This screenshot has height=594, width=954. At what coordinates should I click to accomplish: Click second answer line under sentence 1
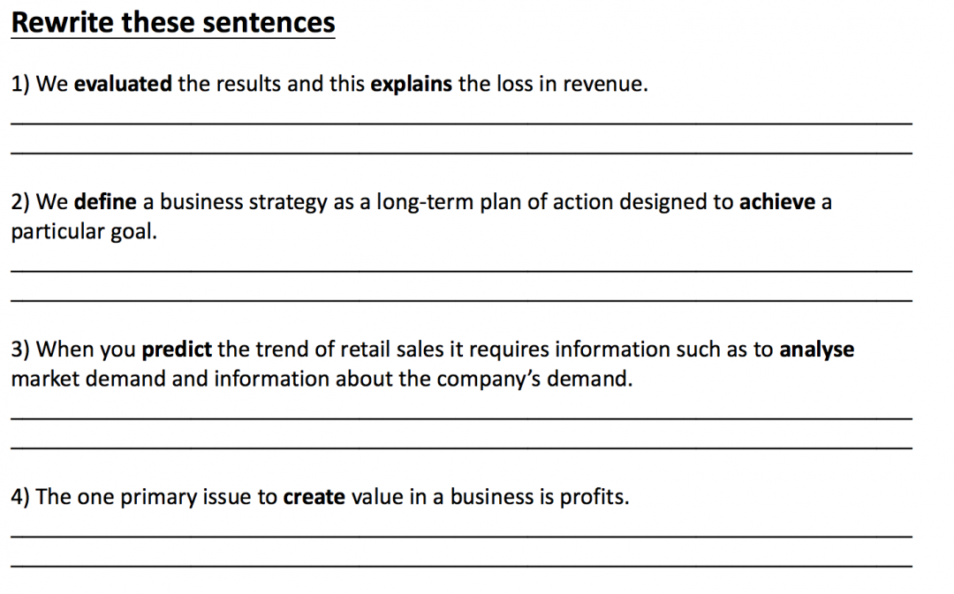[x=461, y=154]
